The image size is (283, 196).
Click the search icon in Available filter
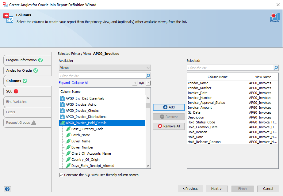pos(148,76)
